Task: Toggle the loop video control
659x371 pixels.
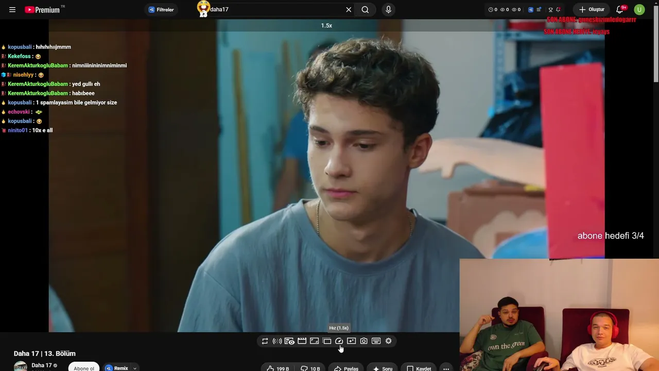Action: click(x=265, y=341)
